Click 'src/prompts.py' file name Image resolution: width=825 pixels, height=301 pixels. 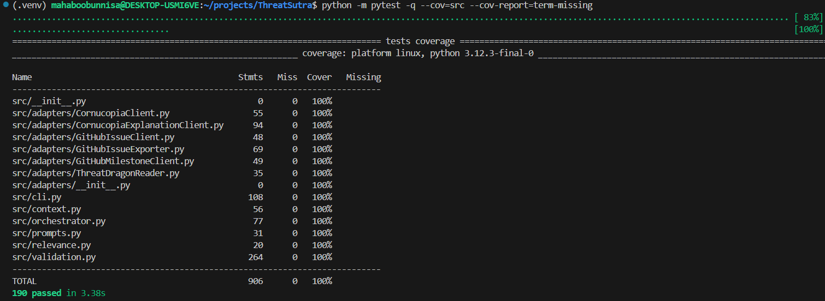tap(46, 233)
